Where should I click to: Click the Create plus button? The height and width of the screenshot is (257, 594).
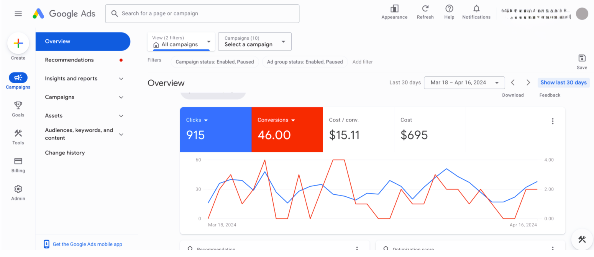(18, 44)
